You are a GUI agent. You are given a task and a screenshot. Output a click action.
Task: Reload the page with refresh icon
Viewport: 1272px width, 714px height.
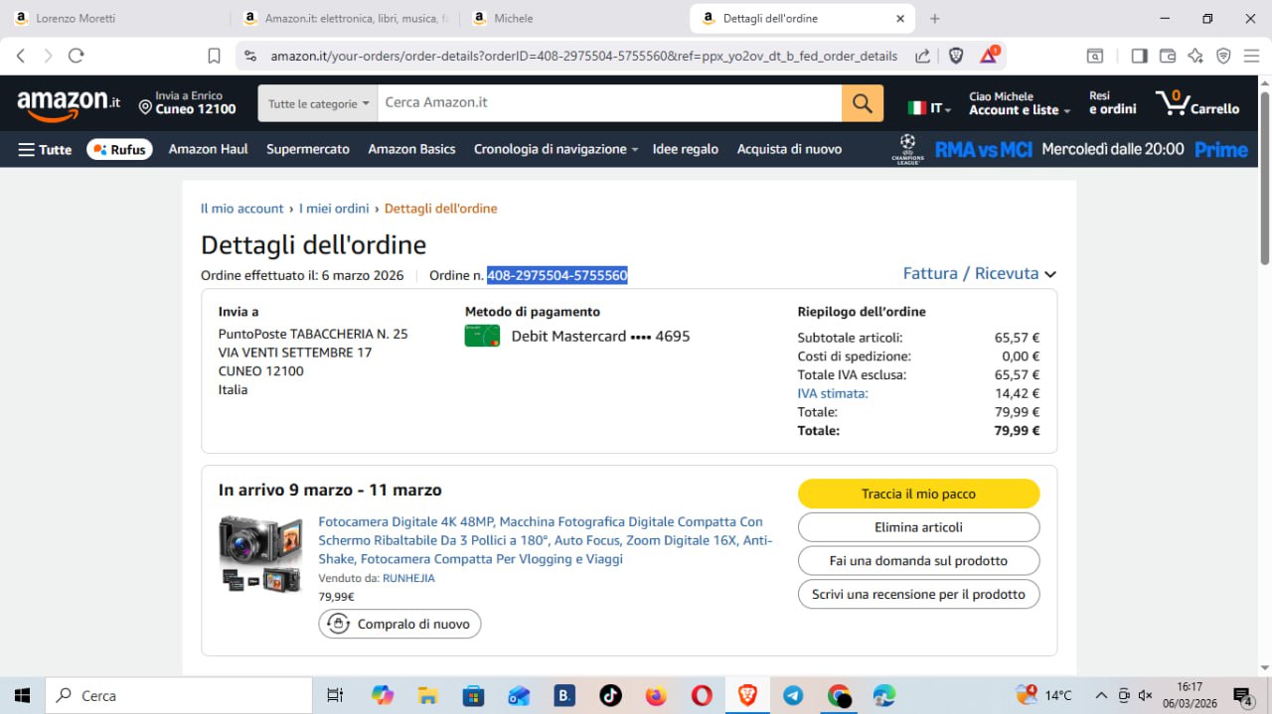click(x=77, y=56)
